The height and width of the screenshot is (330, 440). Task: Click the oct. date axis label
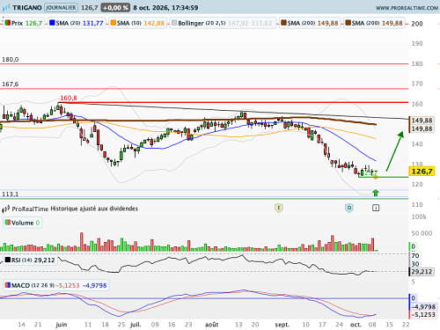click(x=356, y=325)
